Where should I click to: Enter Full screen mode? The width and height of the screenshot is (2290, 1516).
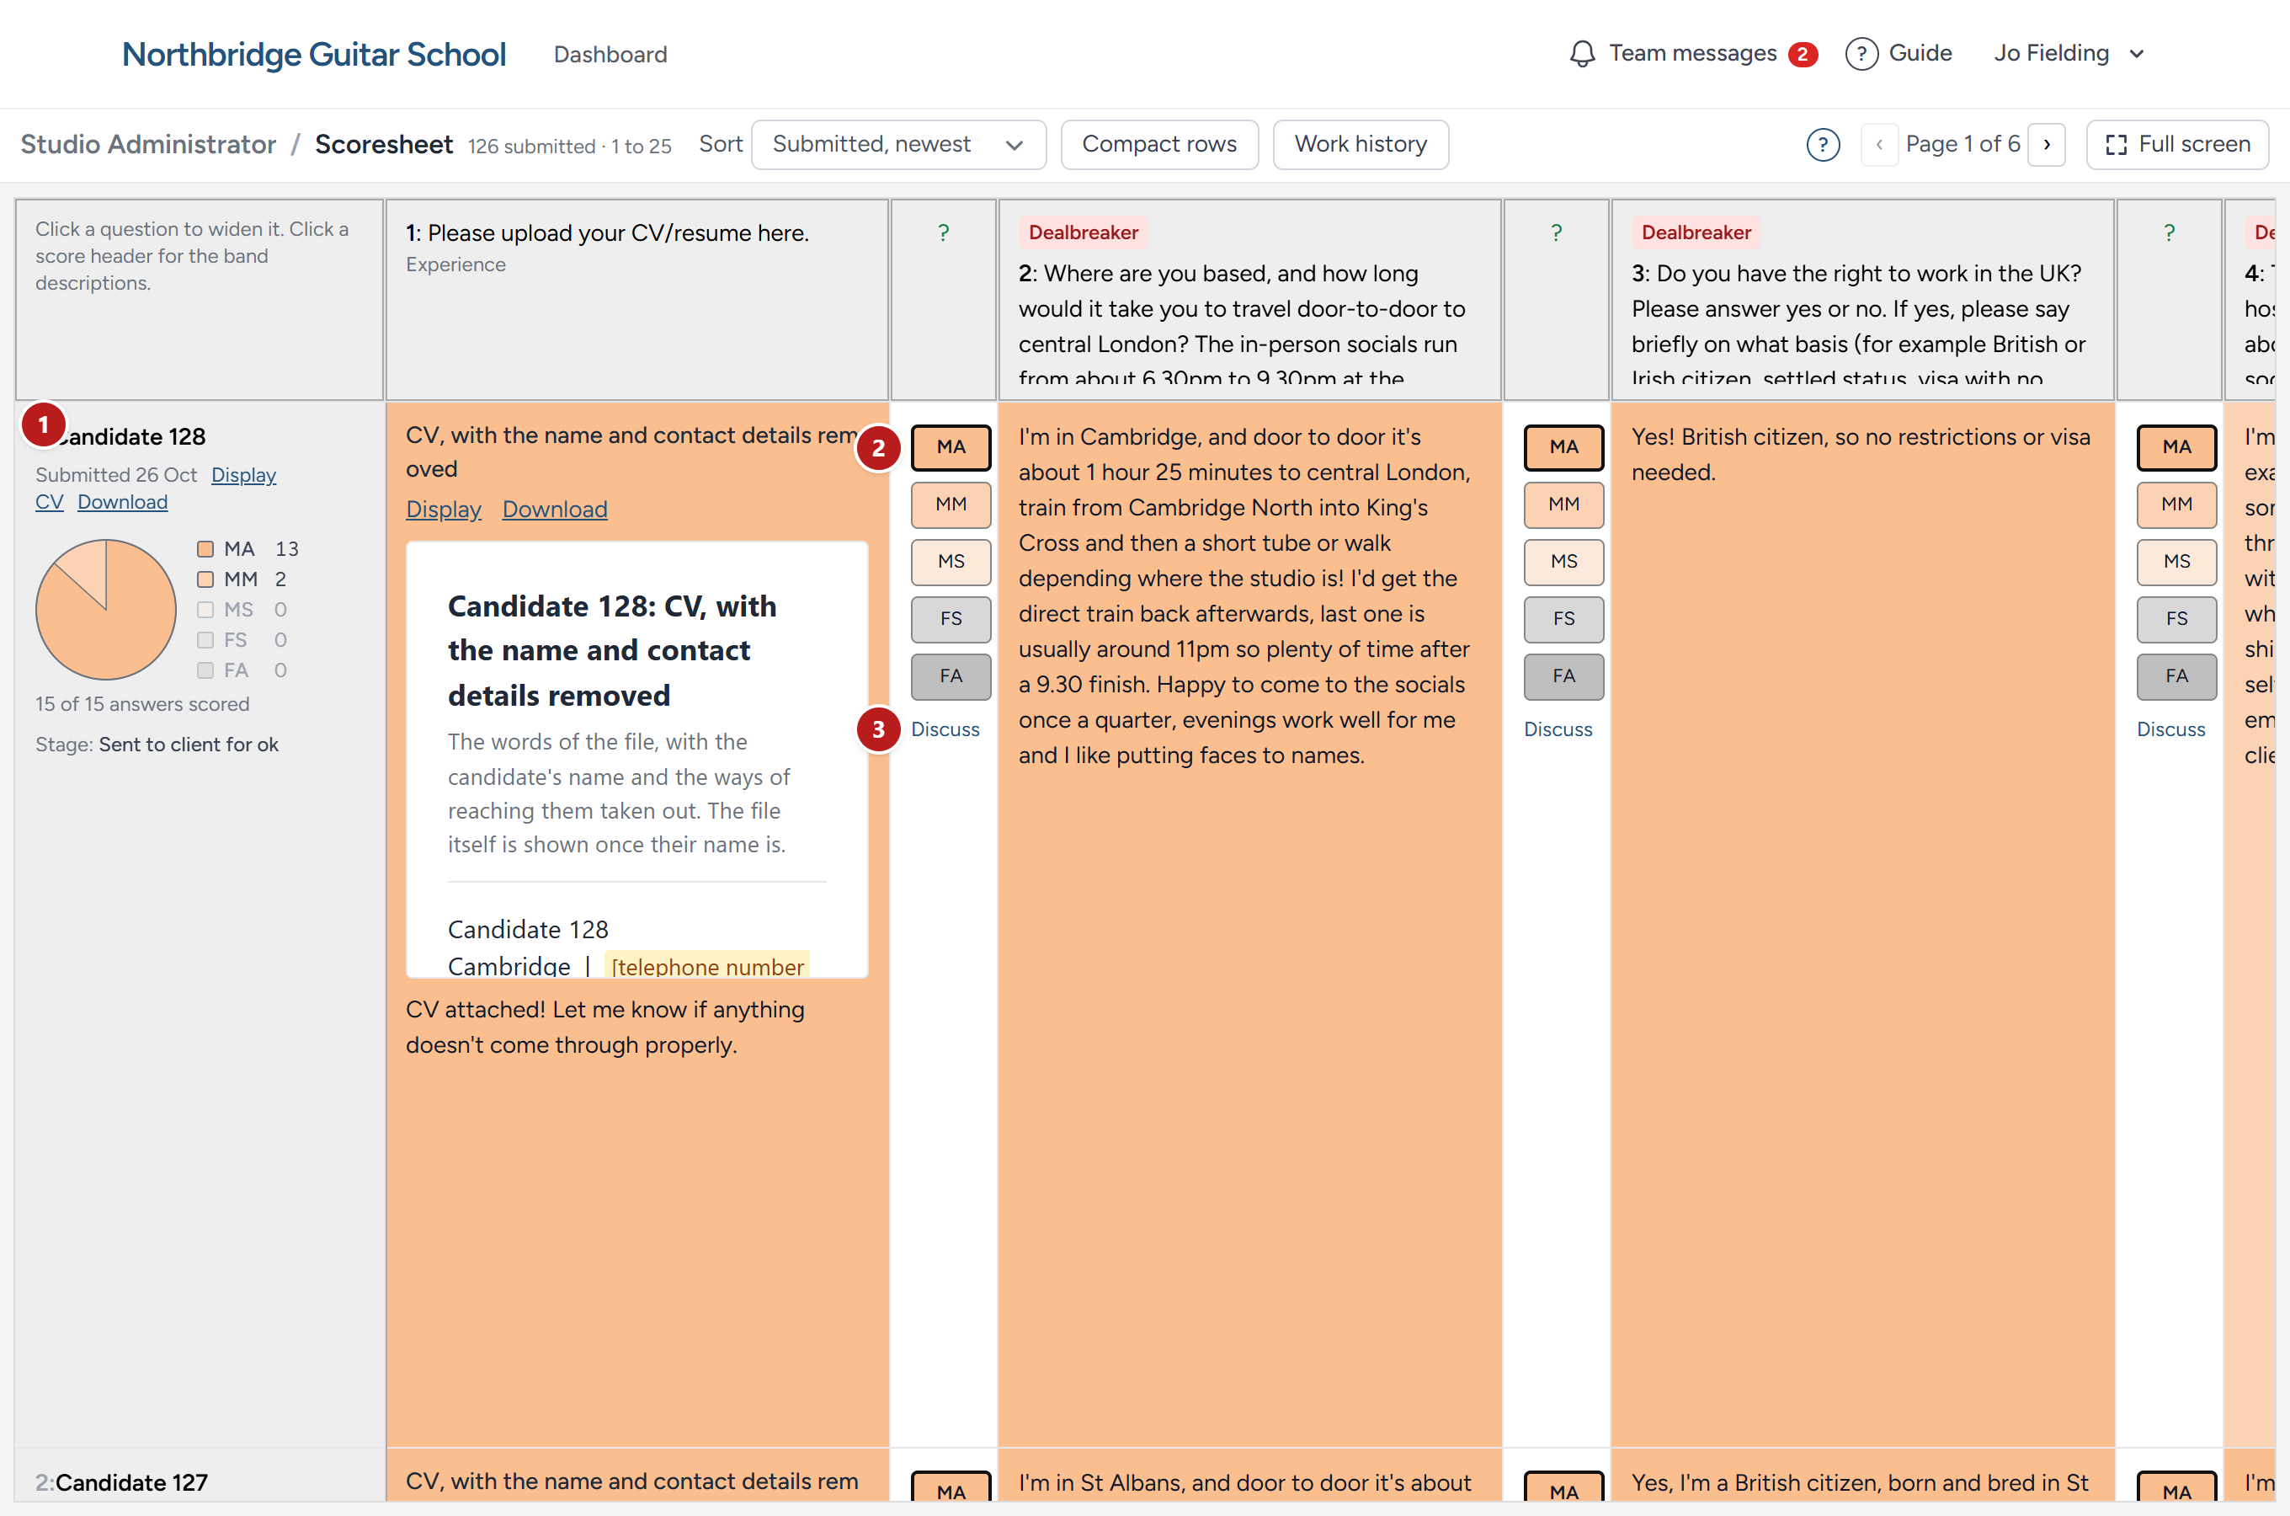click(2177, 145)
